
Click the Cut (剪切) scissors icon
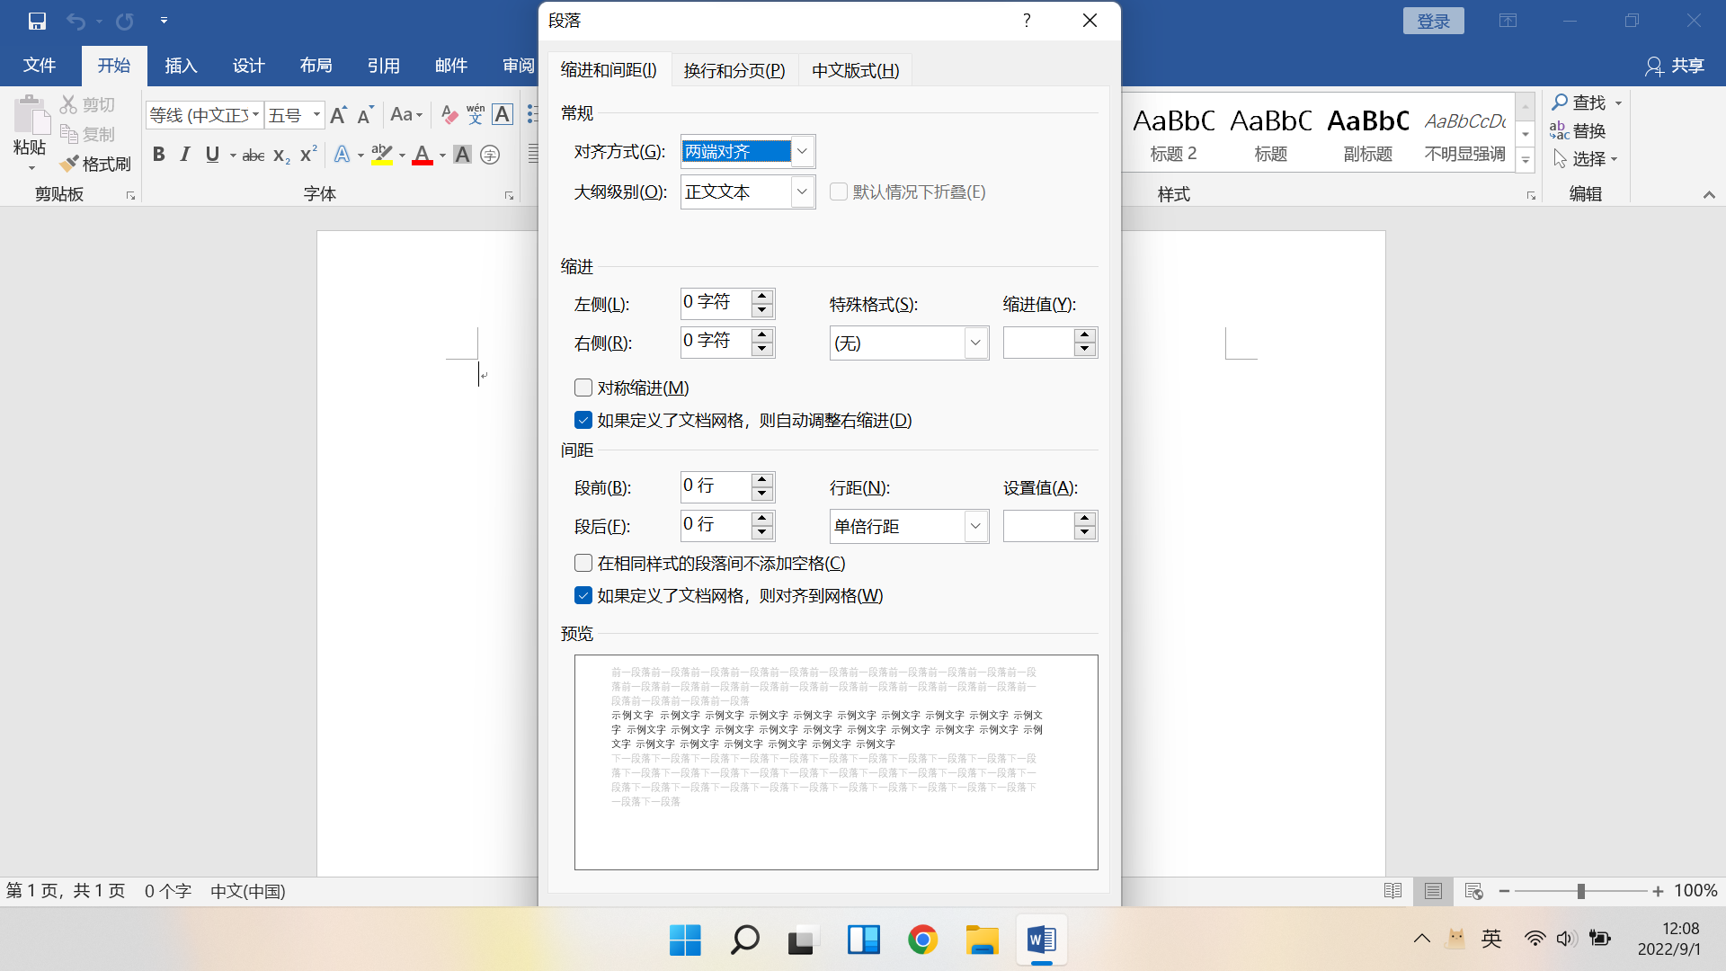[68, 104]
